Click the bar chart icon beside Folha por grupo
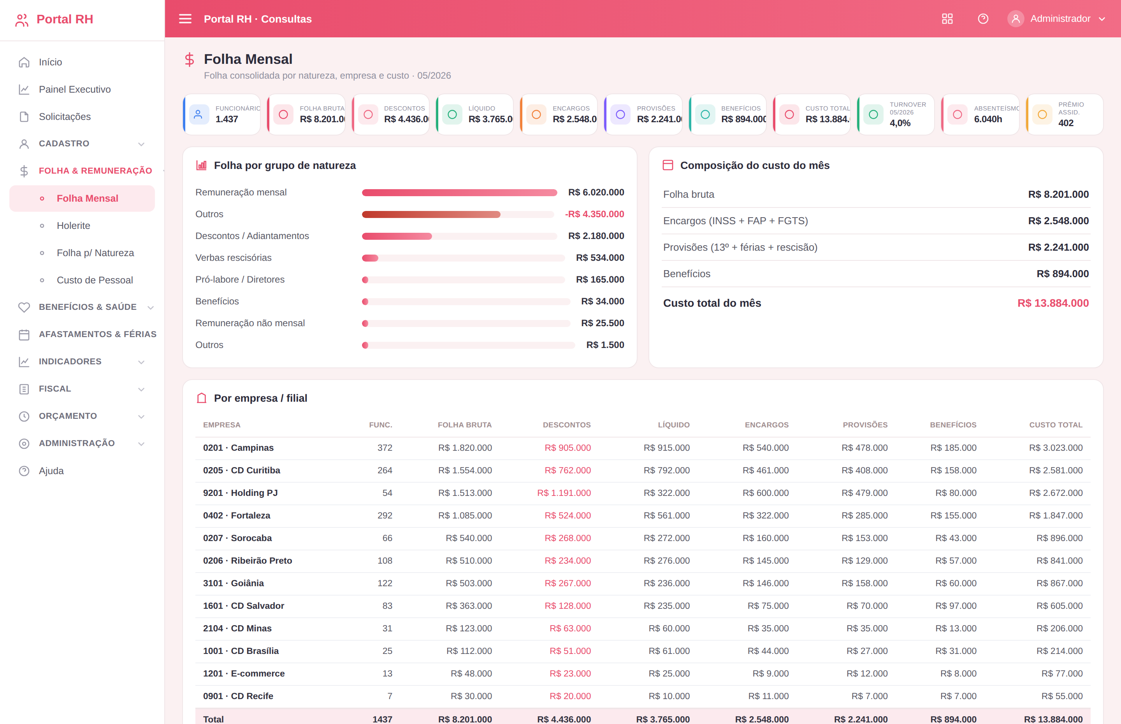 (202, 165)
